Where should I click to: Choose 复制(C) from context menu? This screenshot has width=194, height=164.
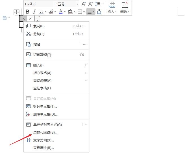click(56, 26)
